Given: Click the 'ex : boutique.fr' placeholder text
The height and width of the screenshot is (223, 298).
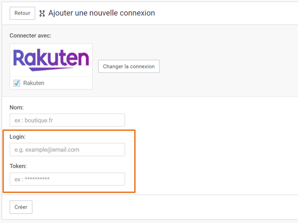Looking at the screenshot, I should click(34, 120).
